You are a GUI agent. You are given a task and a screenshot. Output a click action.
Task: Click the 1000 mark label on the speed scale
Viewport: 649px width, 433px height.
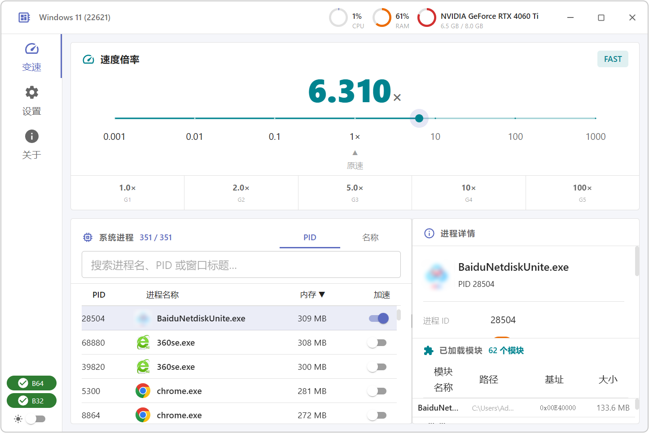[x=596, y=137]
